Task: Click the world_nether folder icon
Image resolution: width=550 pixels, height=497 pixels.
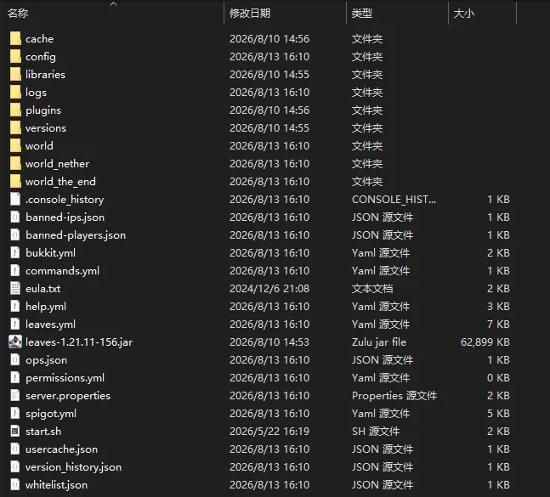Action: (x=15, y=164)
